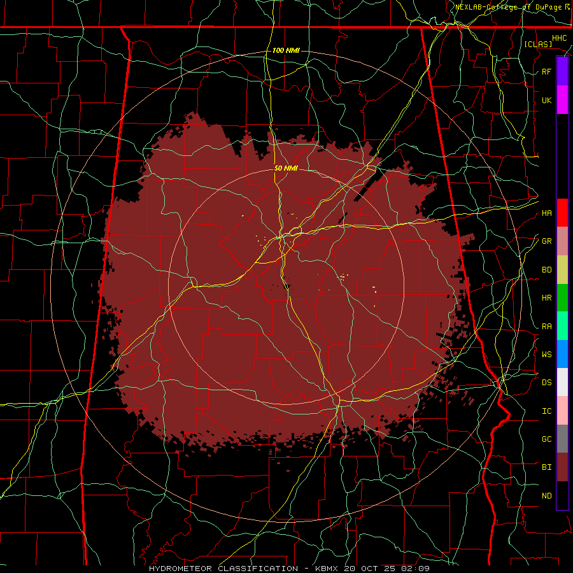Select the GR pinkish legend swatch
The width and height of the screenshot is (573, 573).
(562, 241)
